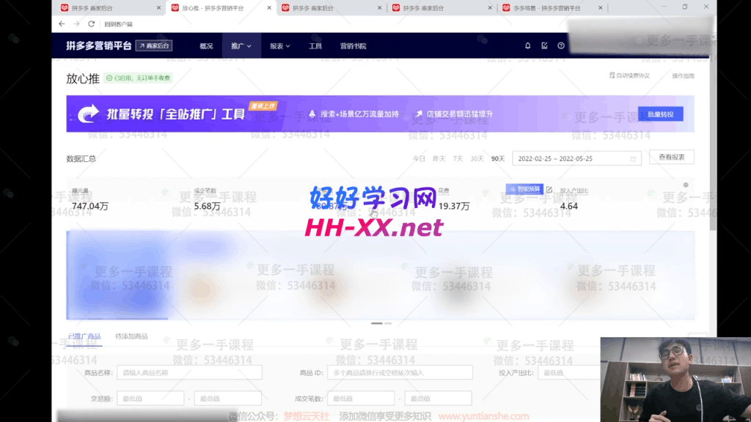Screen dimensions: 751x422
Task: Close the 多多场景 browser tab
Action: tap(600, 7)
